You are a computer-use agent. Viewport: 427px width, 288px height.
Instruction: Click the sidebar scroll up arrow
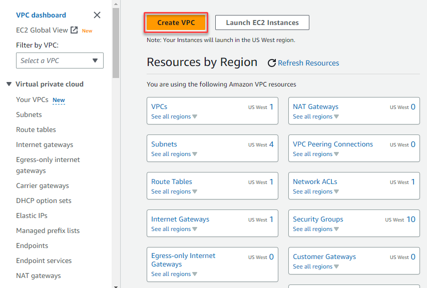pyautogui.click(x=116, y=4)
